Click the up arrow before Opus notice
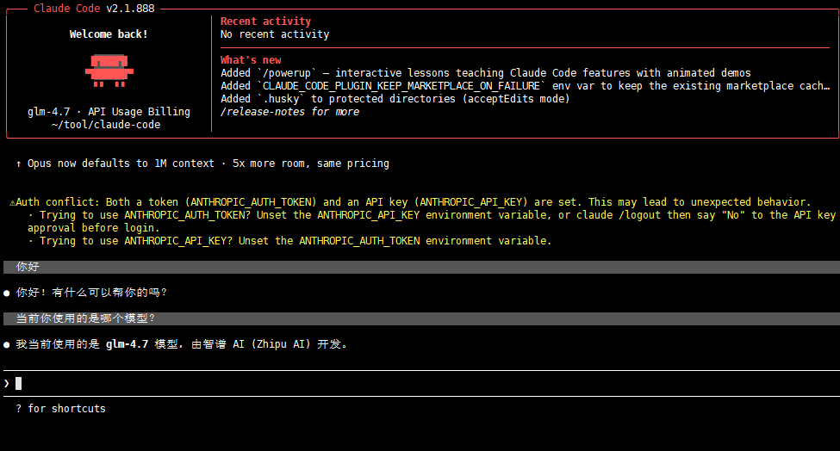840x451 pixels. click(x=19, y=164)
